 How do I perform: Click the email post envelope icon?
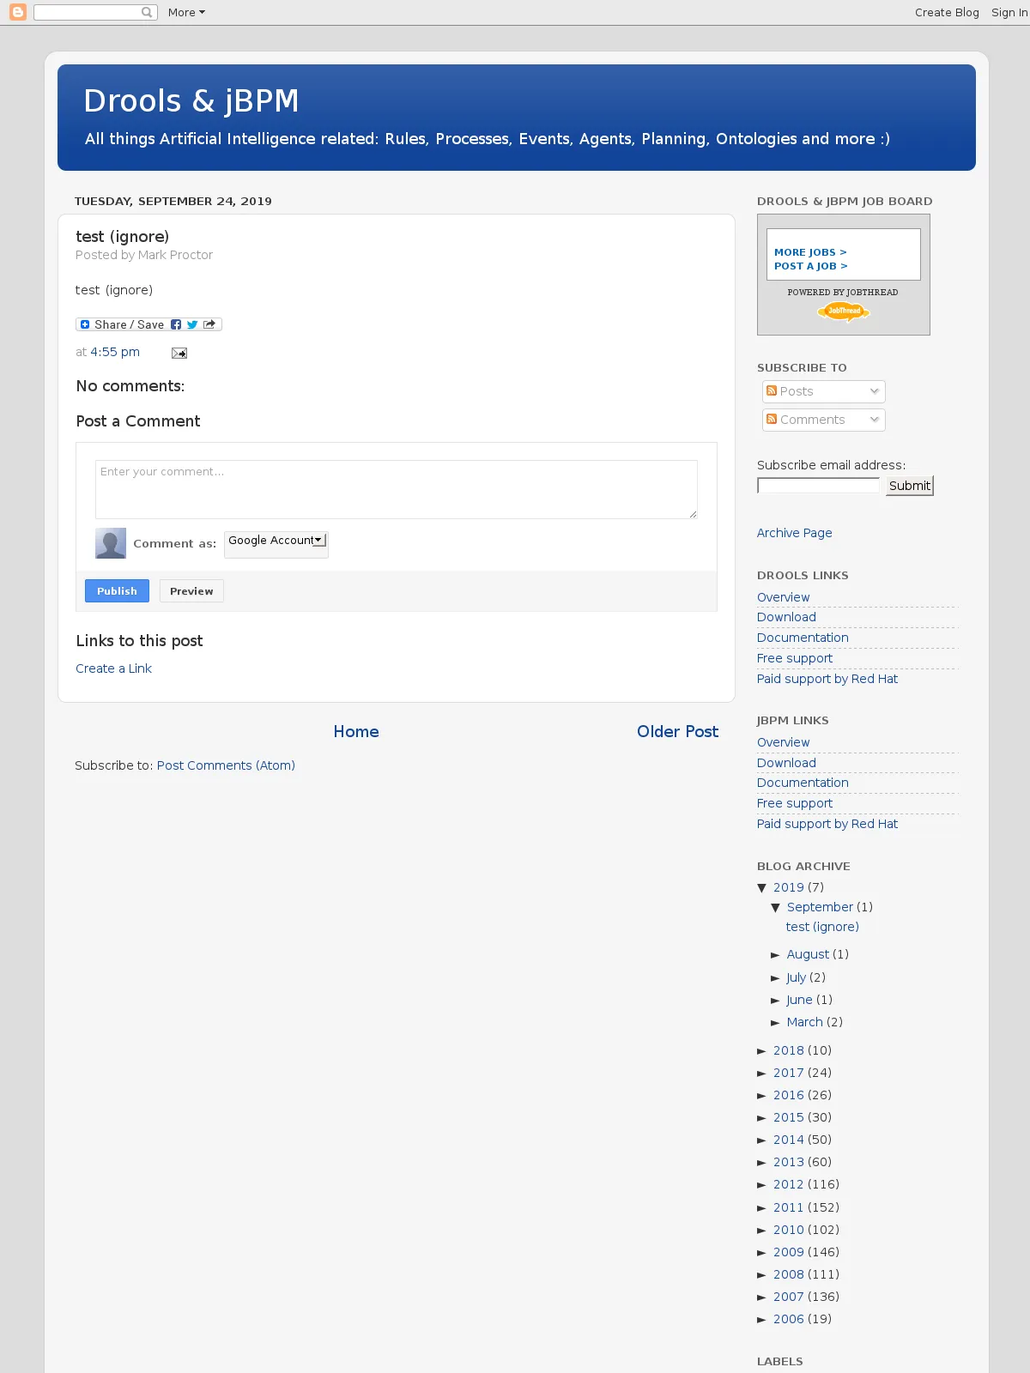point(179,353)
